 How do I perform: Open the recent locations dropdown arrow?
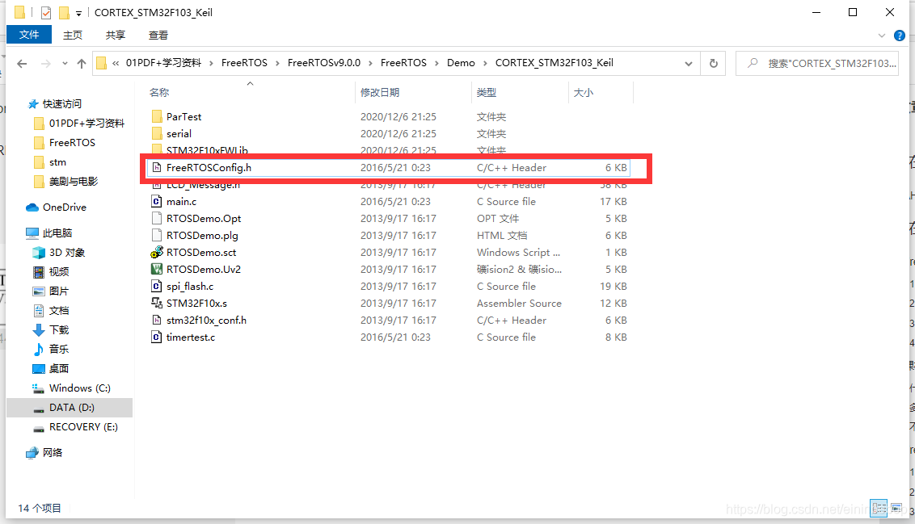click(x=65, y=64)
